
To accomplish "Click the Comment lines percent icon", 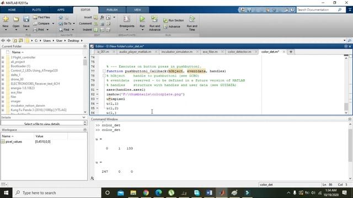I will 96,24.
